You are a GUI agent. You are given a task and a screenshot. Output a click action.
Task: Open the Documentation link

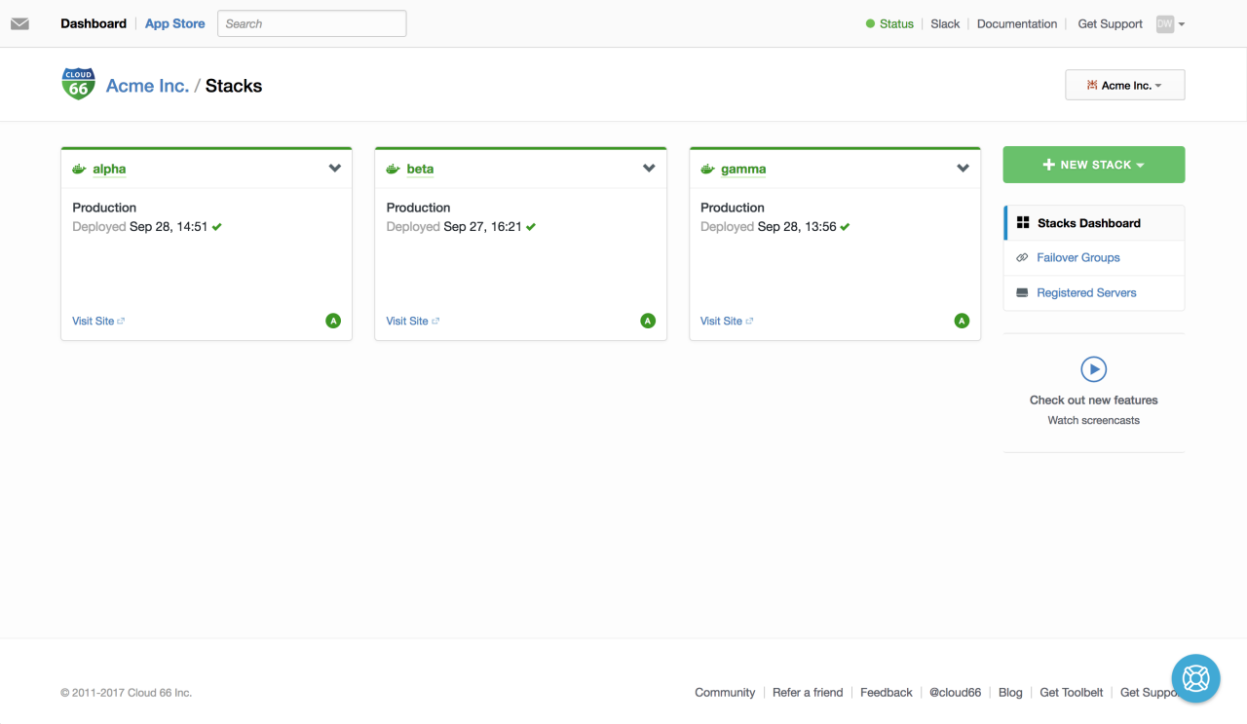point(1016,23)
